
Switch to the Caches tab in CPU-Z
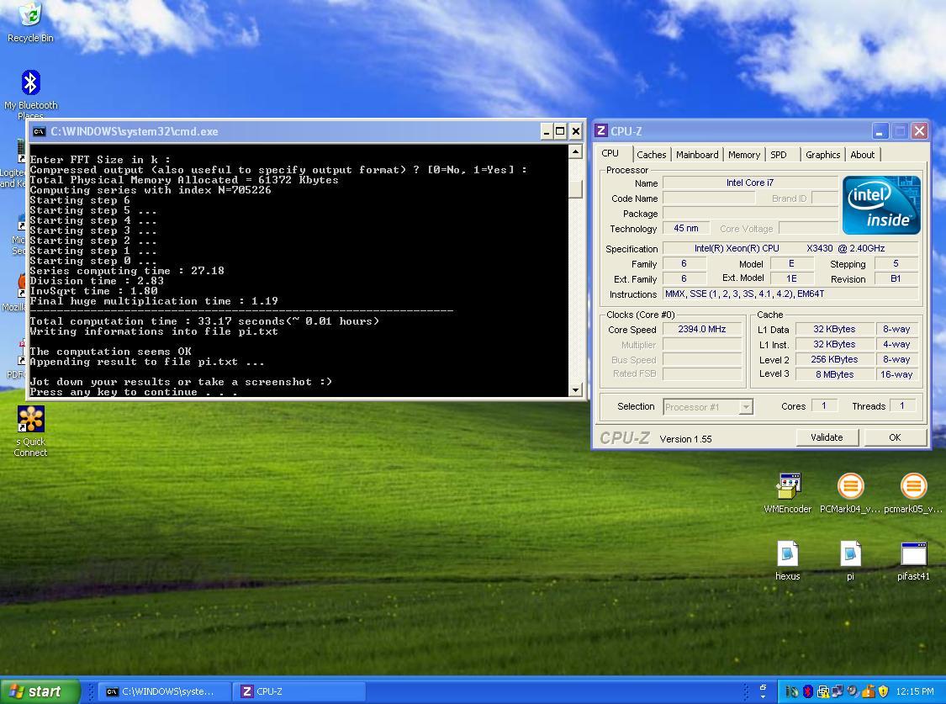click(x=651, y=155)
